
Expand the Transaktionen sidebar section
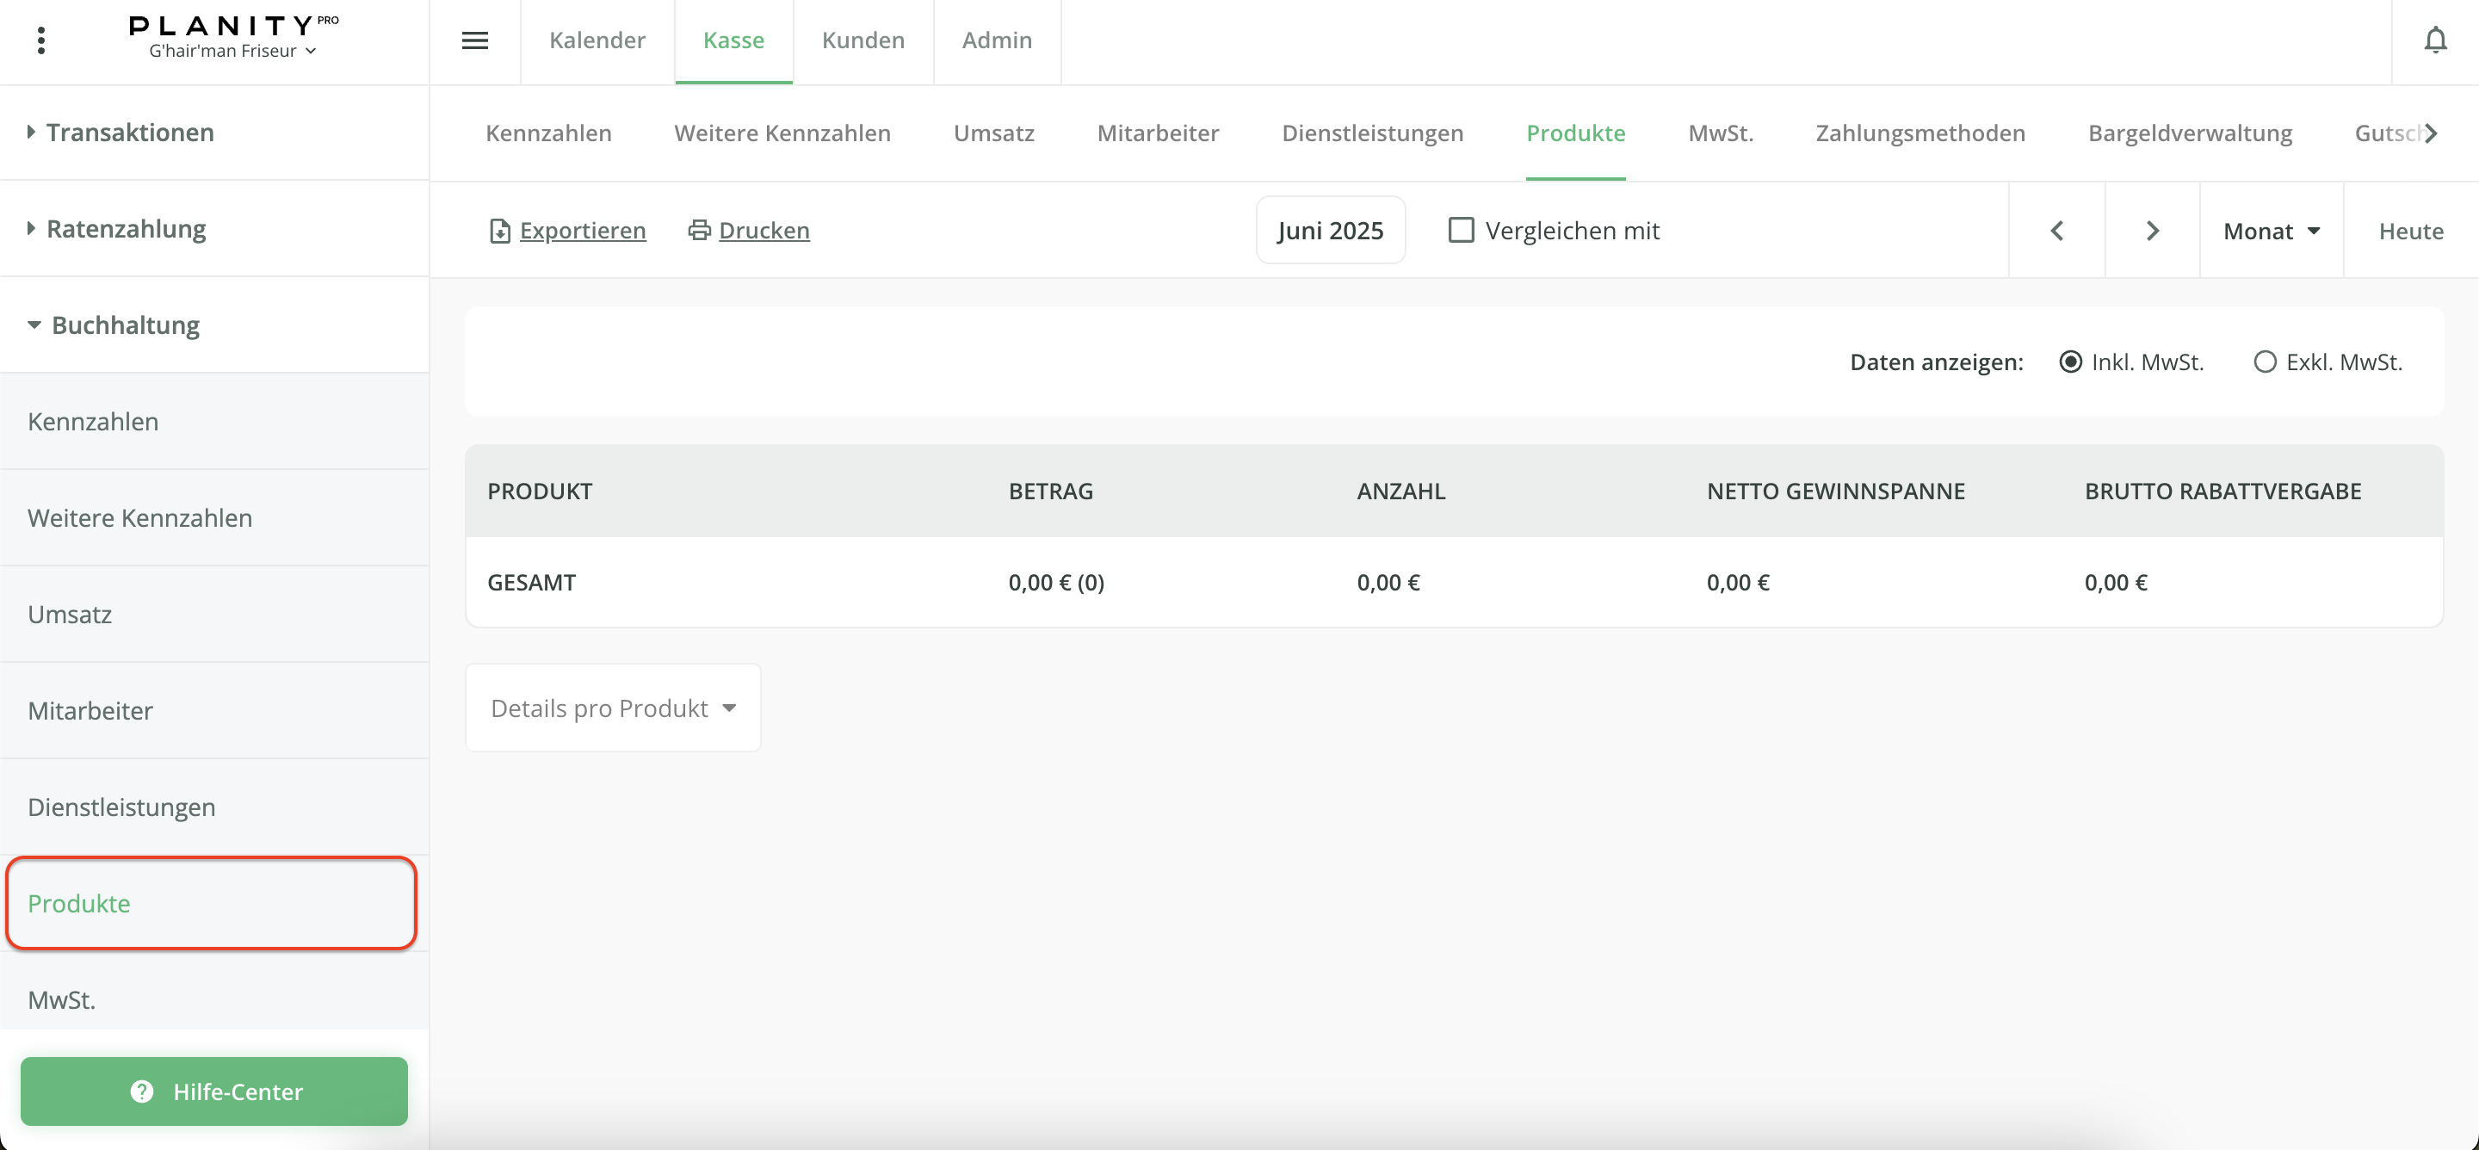pyautogui.click(x=130, y=133)
